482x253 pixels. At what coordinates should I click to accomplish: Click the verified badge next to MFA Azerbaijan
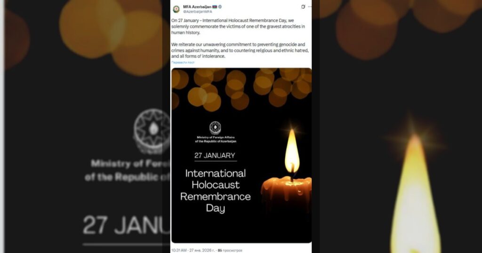pyautogui.click(x=220, y=7)
